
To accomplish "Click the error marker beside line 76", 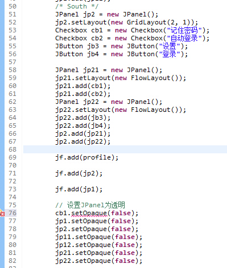I will pos(2,214).
